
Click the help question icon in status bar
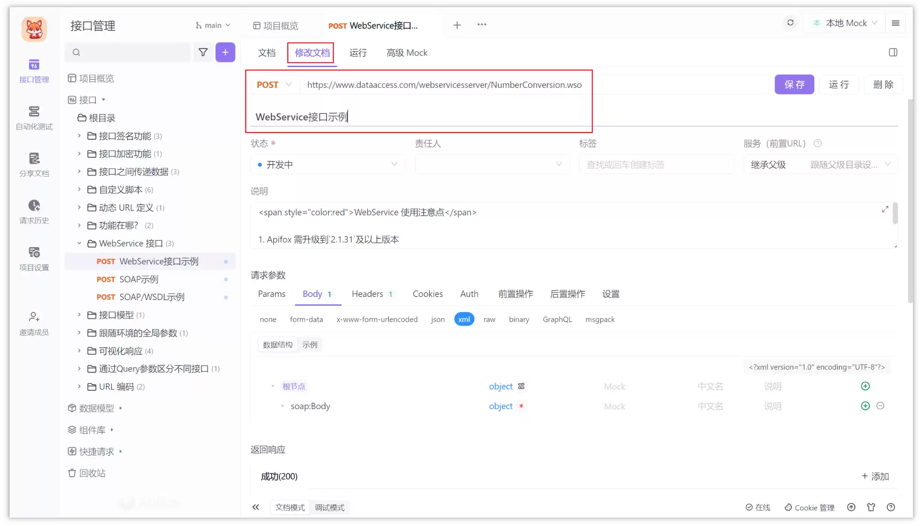click(x=891, y=507)
